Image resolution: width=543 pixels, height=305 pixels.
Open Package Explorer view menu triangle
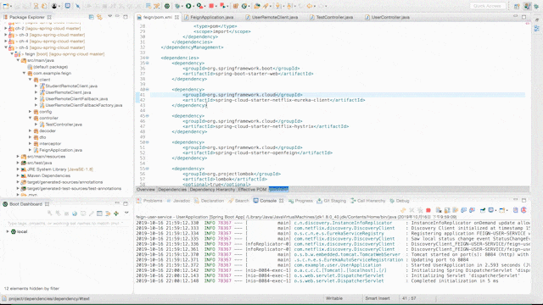point(109,16)
